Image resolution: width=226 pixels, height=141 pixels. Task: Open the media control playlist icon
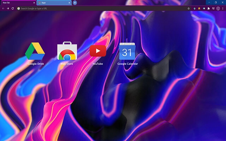pyautogui.click(x=213, y=8)
